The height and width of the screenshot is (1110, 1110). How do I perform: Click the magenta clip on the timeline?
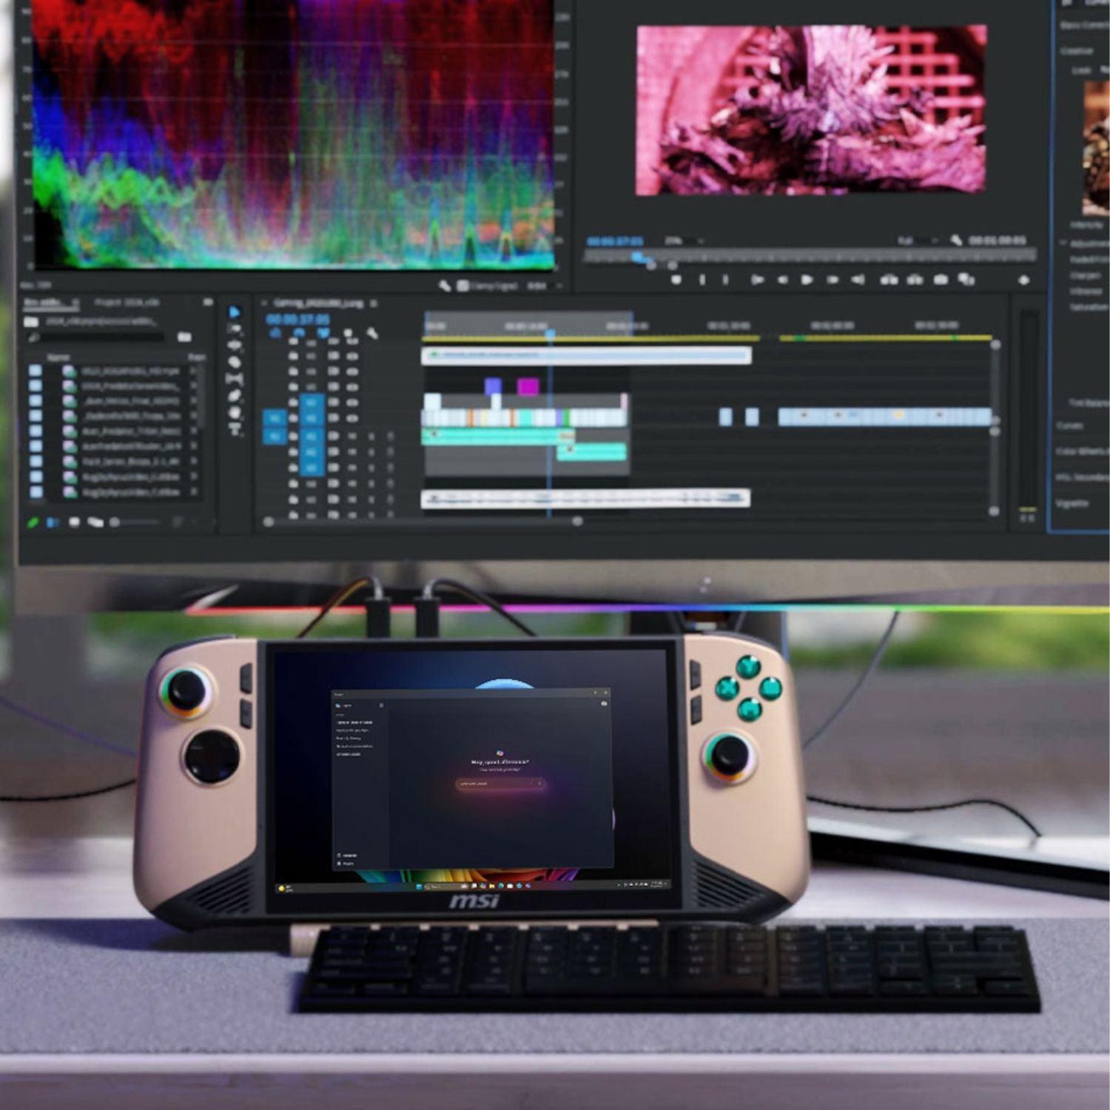[528, 386]
